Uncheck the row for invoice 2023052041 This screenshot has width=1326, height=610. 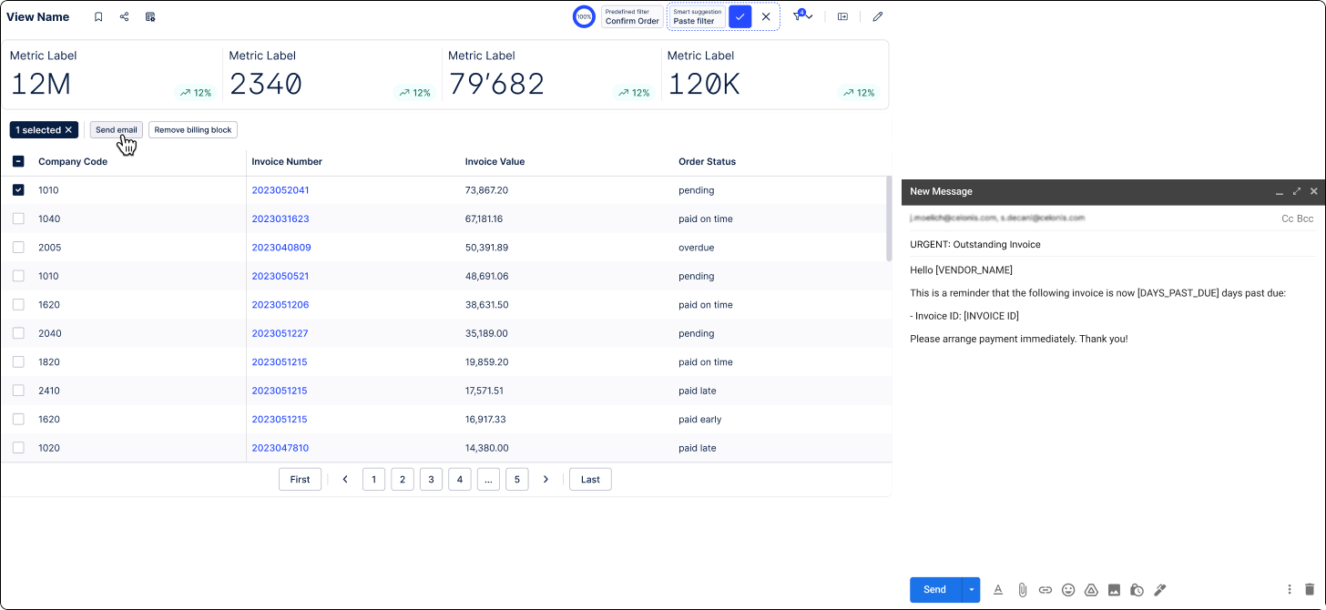coord(18,190)
